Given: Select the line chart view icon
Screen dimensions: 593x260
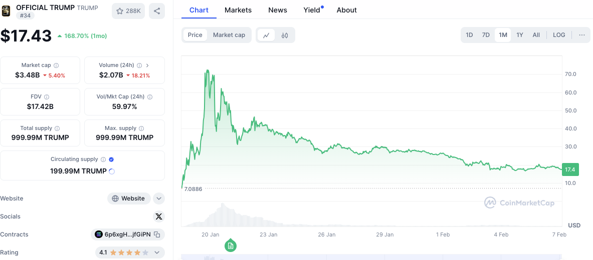Looking at the screenshot, I should (x=266, y=35).
